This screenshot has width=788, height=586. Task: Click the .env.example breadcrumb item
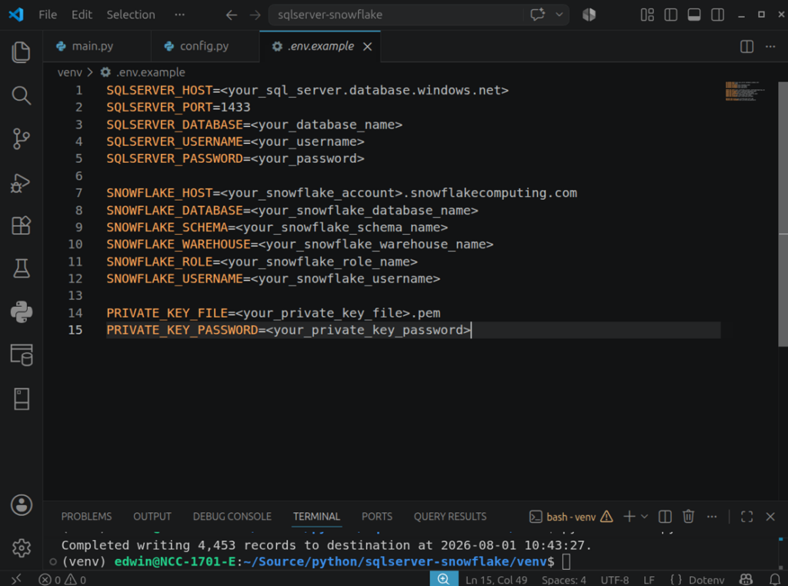pyautogui.click(x=143, y=72)
